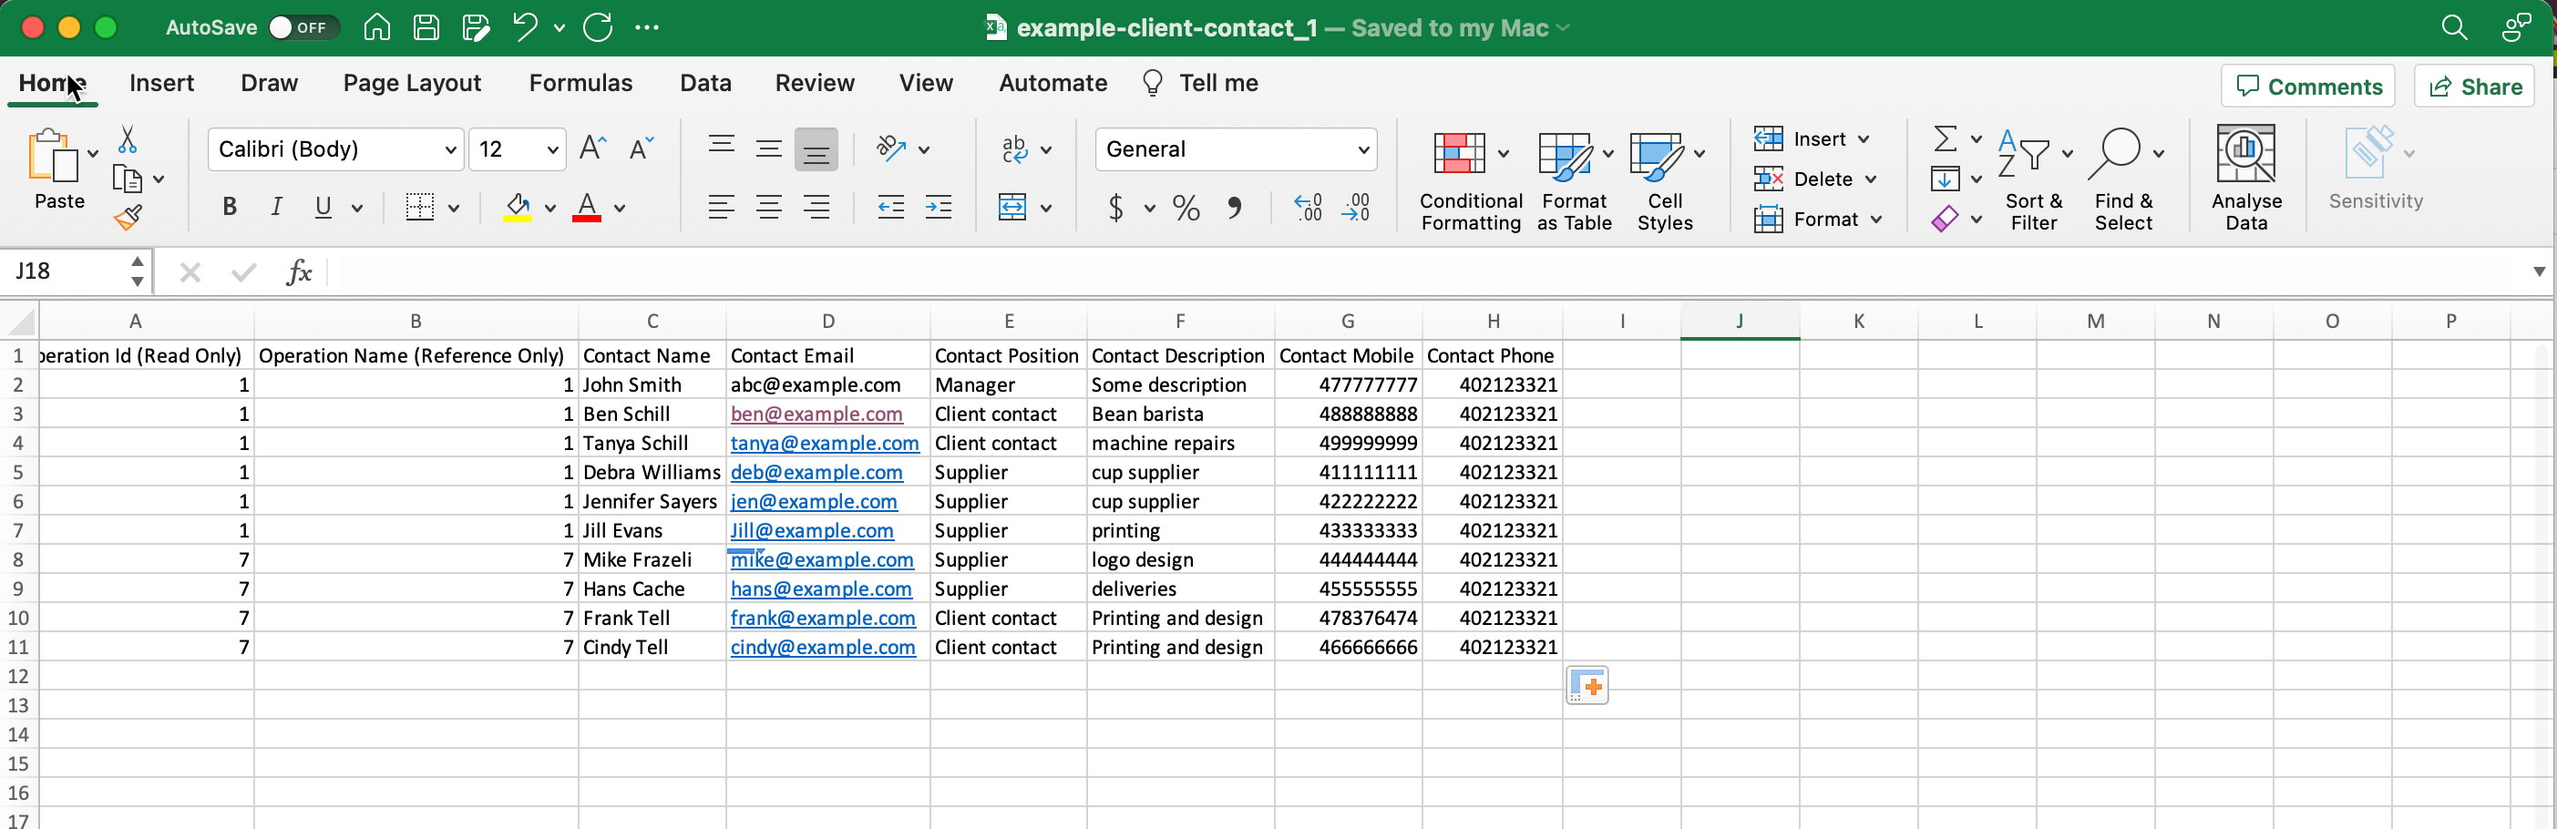Screen dimensions: 2557x829
Task: Click the Percent Style icon
Action: (1186, 208)
